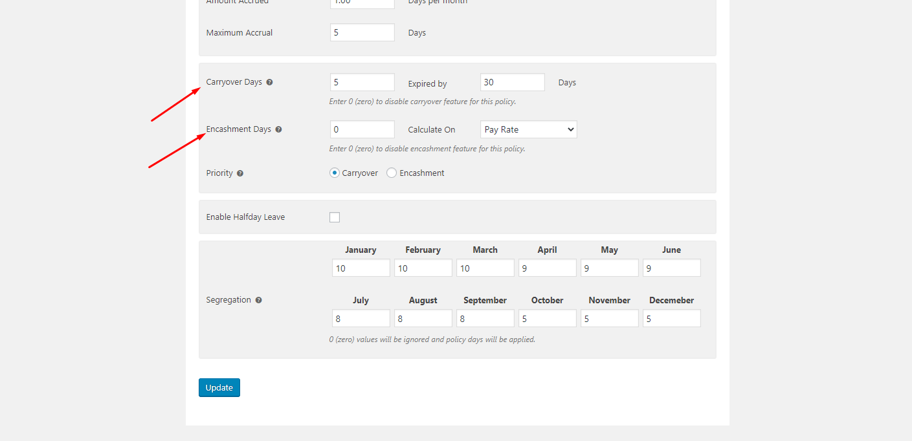The width and height of the screenshot is (912, 441).
Task: Select the July segregation field showing 8
Action: (361, 317)
